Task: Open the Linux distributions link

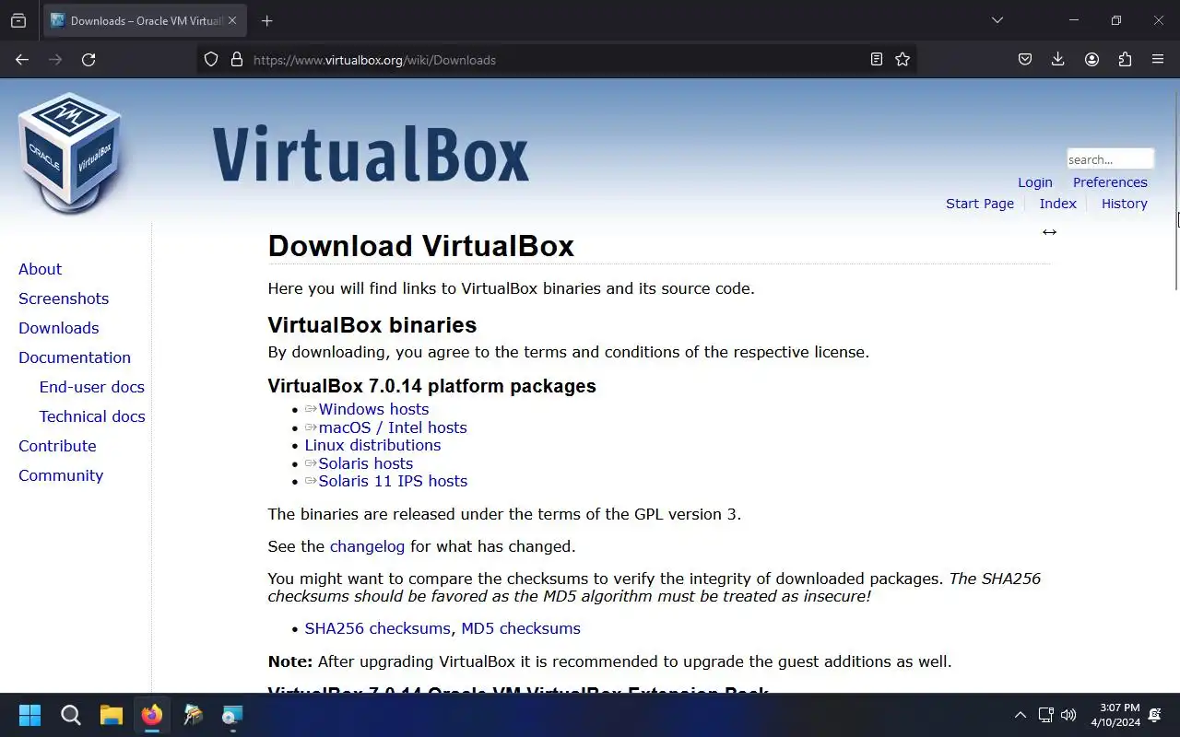Action: [x=372, y=445]
